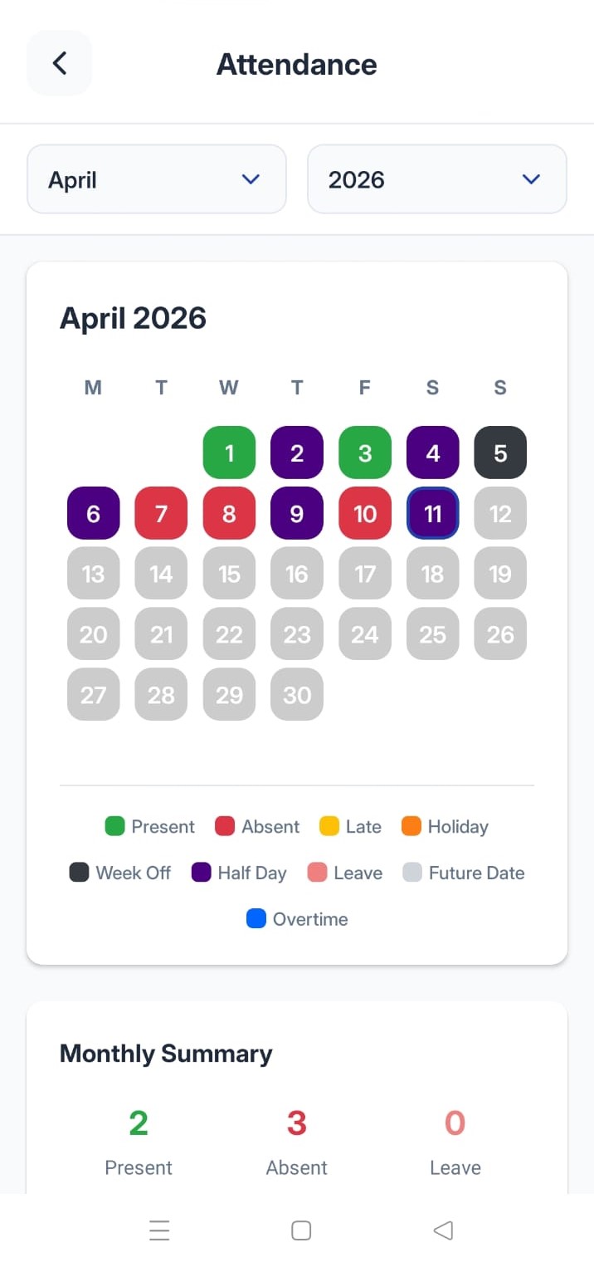Tap the yellow Late legend swatch
The width and height of the screenshot is (594, 1267).
pos(329,826)
